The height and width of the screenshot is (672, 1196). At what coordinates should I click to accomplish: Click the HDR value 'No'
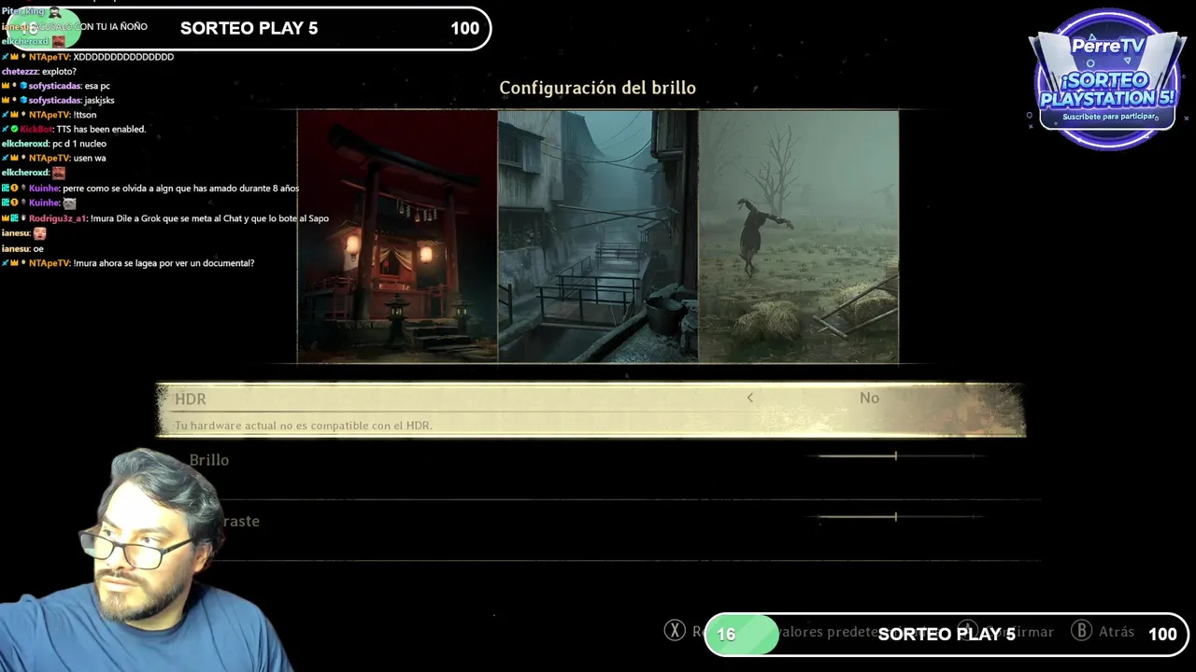tap(869, 398)
